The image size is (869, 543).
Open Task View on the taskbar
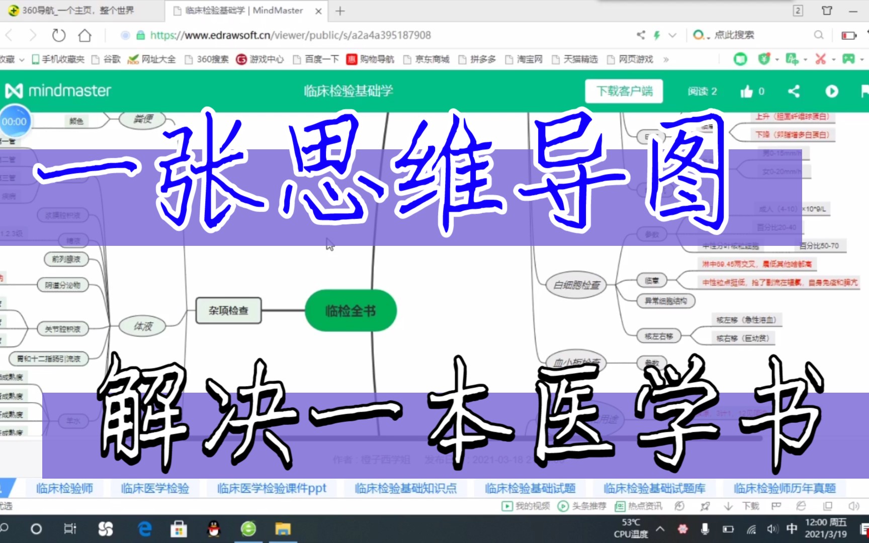pos(70,529)
